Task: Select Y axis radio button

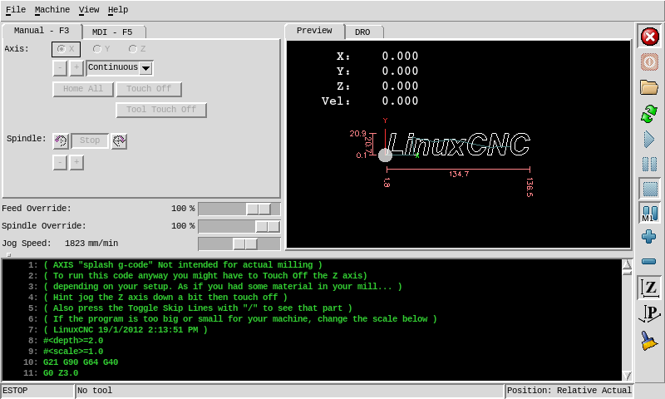Action: tap(101, 49)
